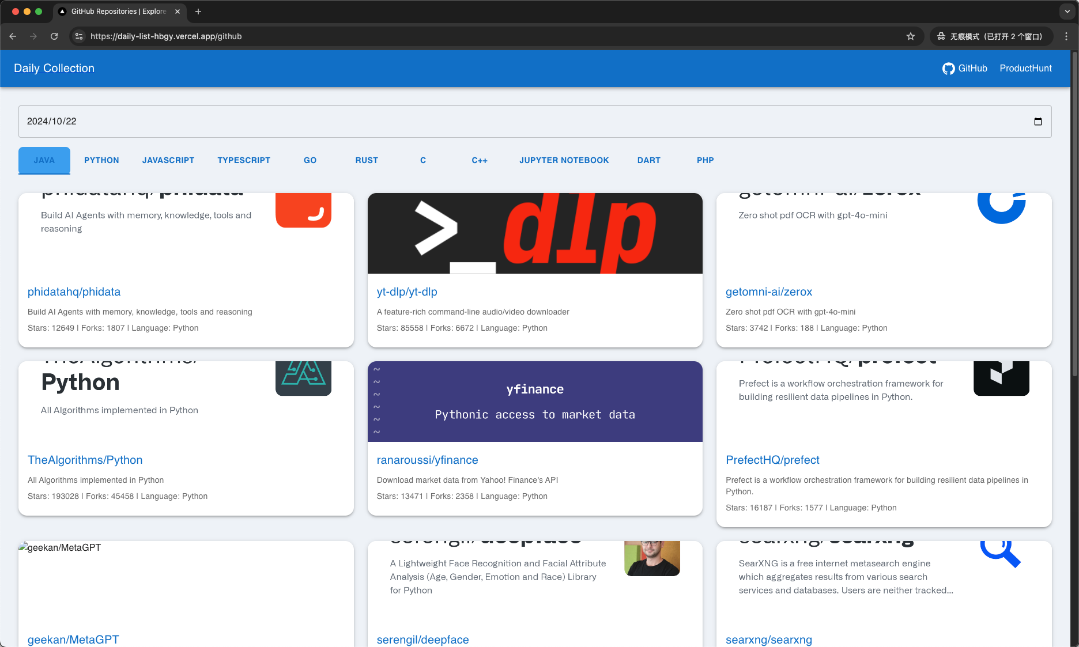Viewport: 1079px width, 647px height.
Task: Click the zerox blue logo image
Action: point(1002,209)
